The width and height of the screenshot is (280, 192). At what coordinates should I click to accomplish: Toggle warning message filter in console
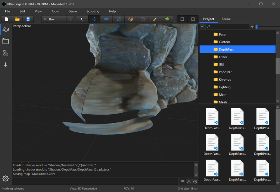pyautogui.click(x=189, y=182)
